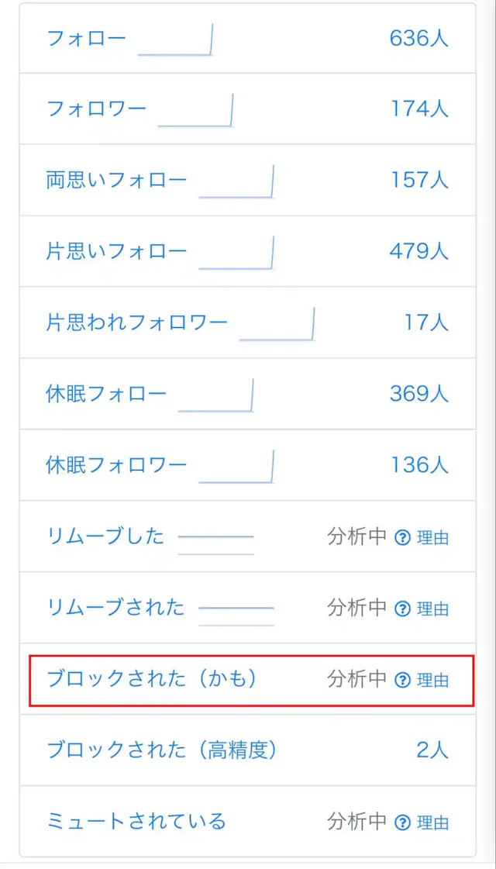Image resolution: width=496 pixels, height=869 pixels.
Task: Click the help icon beside リムーブされた analysis status
Action: tap(402, 608)
